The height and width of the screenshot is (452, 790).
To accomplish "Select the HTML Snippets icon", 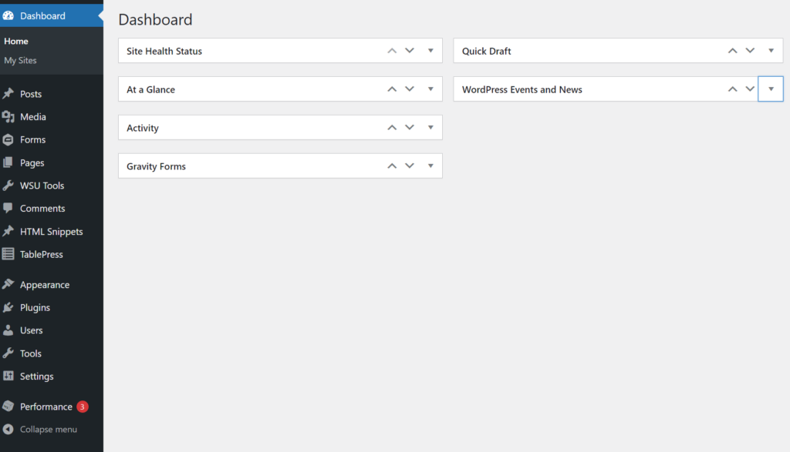I will (11, 231).
